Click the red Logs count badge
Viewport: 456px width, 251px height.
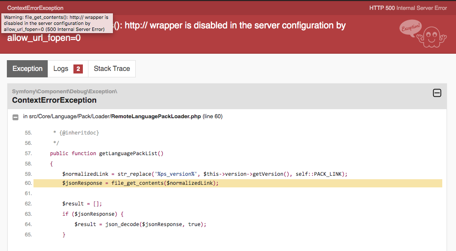(x=78, y=69)
